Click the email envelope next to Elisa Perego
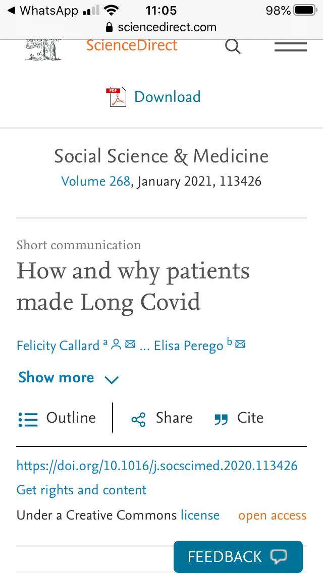323x573 pixels. 240,344
